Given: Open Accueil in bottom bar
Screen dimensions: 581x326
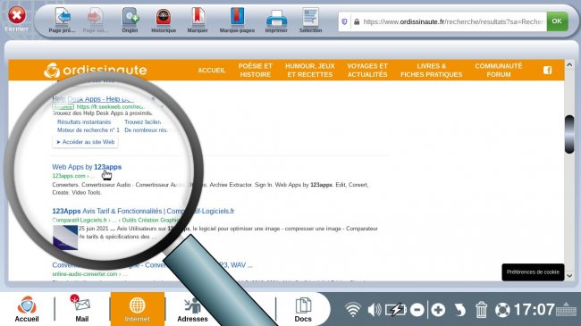Looking at the screenshot, I should (x=27, y=309).
